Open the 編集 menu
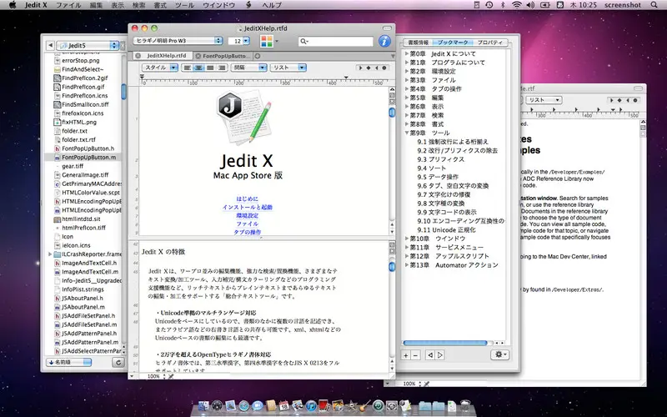 (96, 5)
